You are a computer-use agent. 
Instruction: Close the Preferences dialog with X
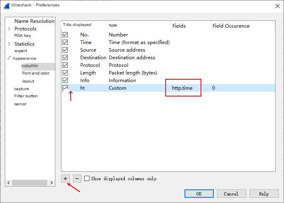[x=277, y=6]
